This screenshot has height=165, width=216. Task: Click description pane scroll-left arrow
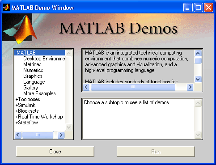(86, 87)
